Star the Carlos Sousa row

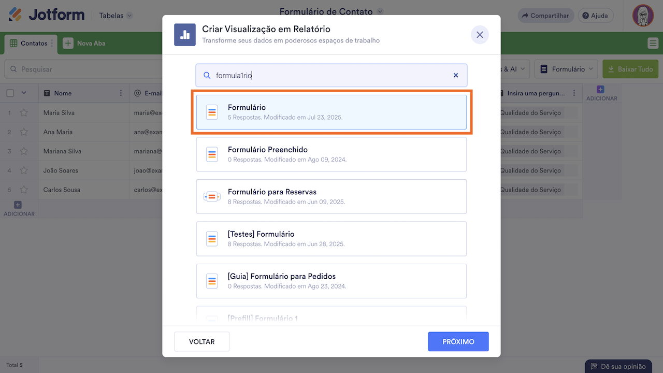(24, 190)
